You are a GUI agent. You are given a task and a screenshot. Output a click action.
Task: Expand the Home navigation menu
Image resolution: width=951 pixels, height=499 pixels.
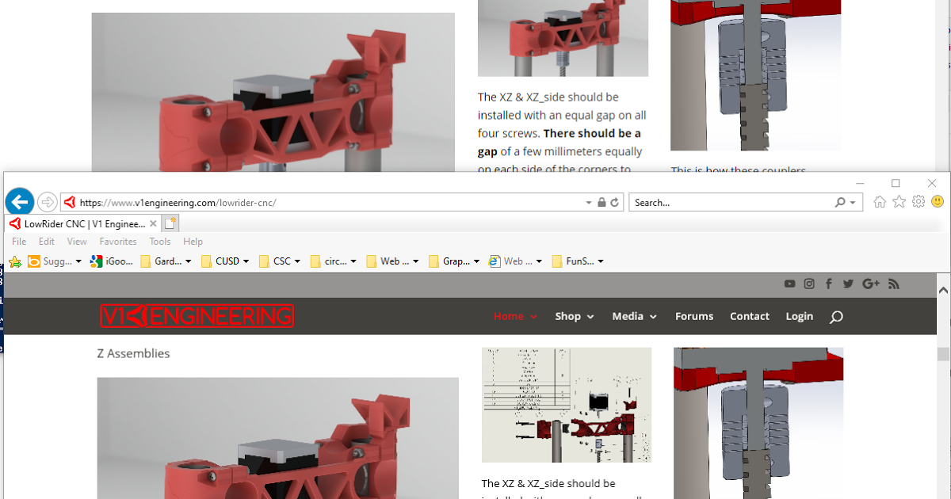tap(515, 316)
